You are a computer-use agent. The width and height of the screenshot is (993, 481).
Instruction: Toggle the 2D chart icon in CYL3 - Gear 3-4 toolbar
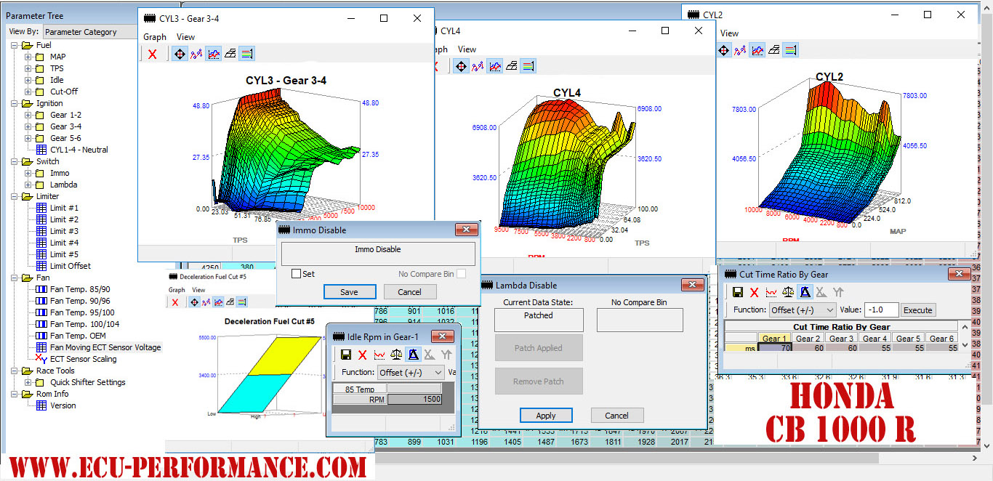(x=213, y=54)
